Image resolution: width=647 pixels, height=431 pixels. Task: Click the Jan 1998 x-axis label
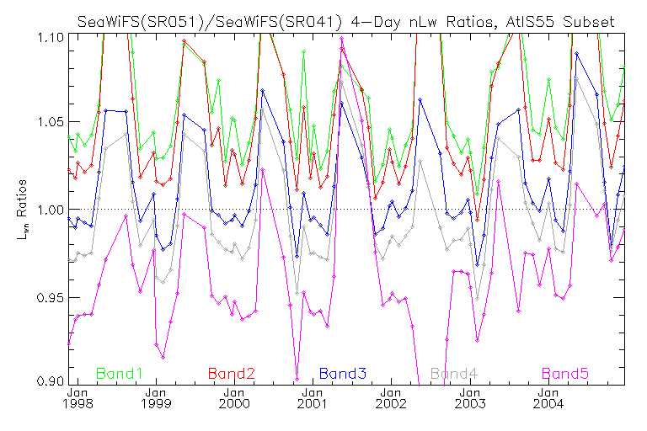pyautogui.click(x=78, y=398)
